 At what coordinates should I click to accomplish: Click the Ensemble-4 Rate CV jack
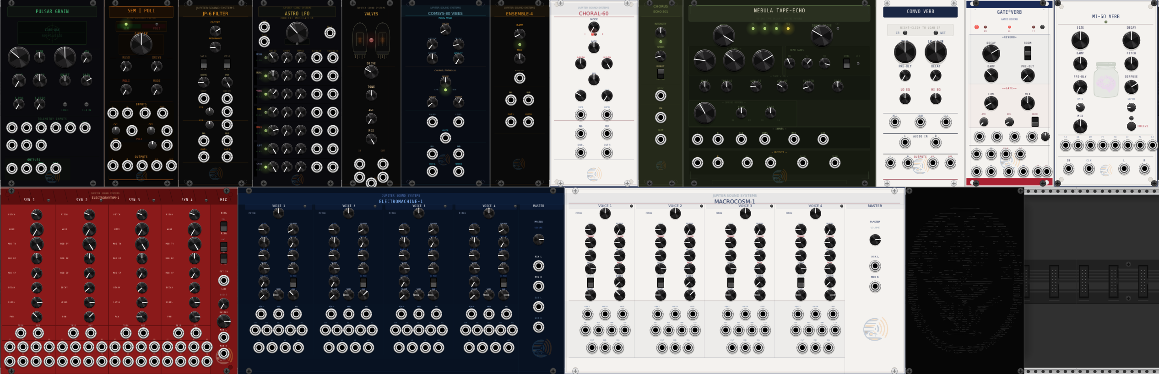click(519, 78)
